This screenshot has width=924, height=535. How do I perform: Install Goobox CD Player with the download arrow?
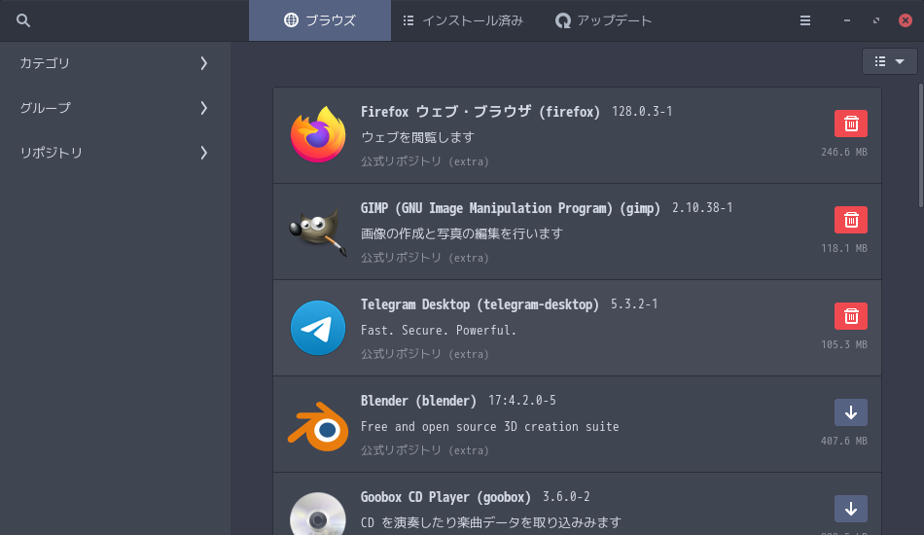click(850, 509)
